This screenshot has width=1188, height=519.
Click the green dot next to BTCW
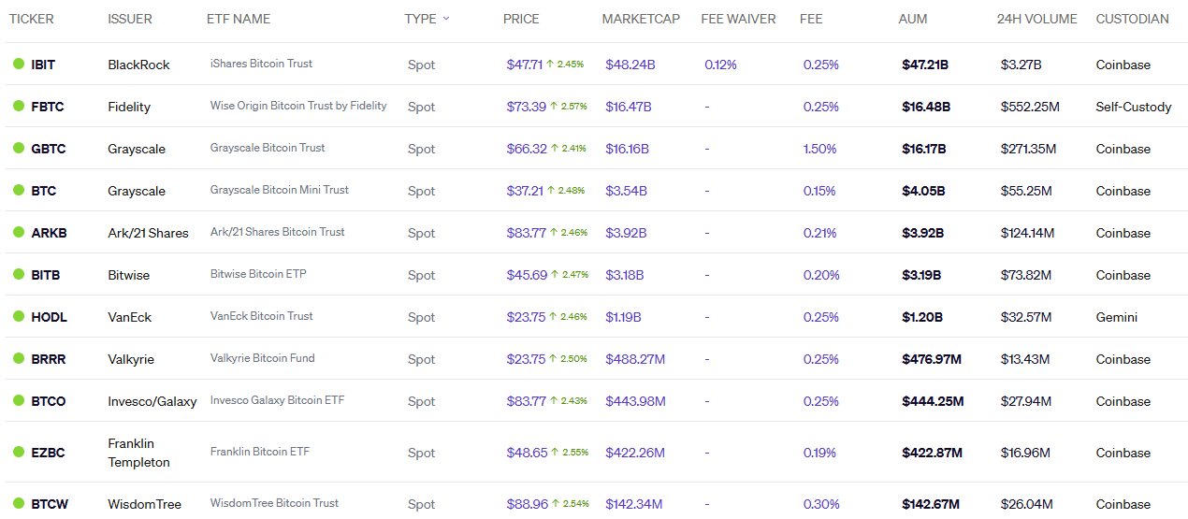click(x=18, y=503)
